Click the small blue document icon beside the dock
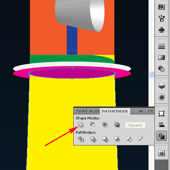The height and width of the screenshot is (170, 170). click(x=151, y=74)
